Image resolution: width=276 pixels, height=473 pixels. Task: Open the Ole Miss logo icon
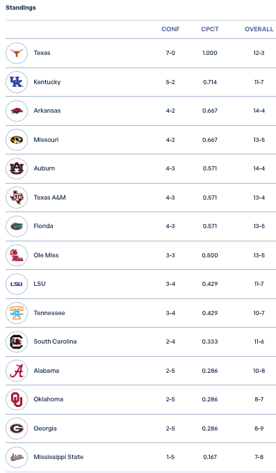coord(17,255)
